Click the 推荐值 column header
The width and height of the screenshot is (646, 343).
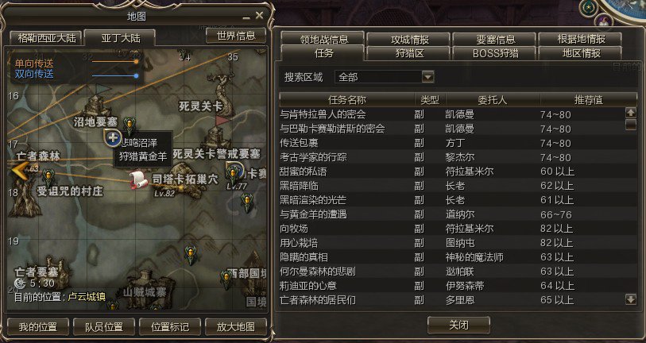click(588, 100)
